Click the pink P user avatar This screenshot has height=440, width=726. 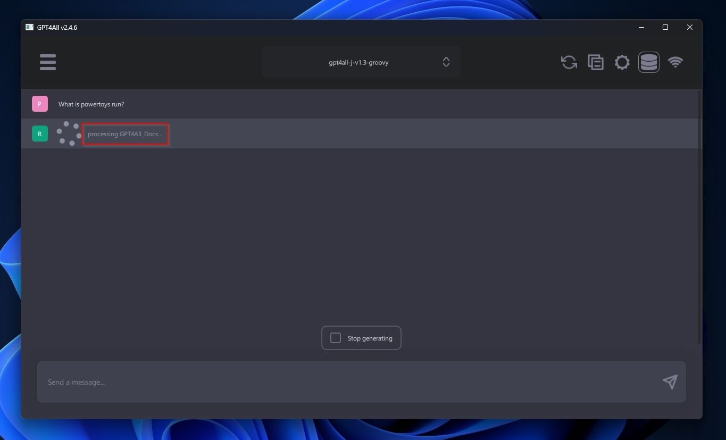tap(39, 104)
